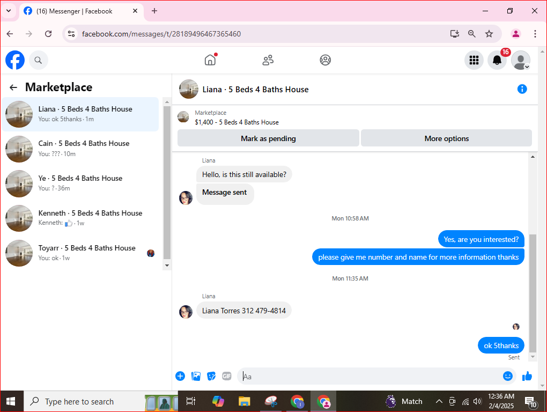Open more actions plus icon in composer
This screenshot has width=547, height=412.
(x=180, y=376)
